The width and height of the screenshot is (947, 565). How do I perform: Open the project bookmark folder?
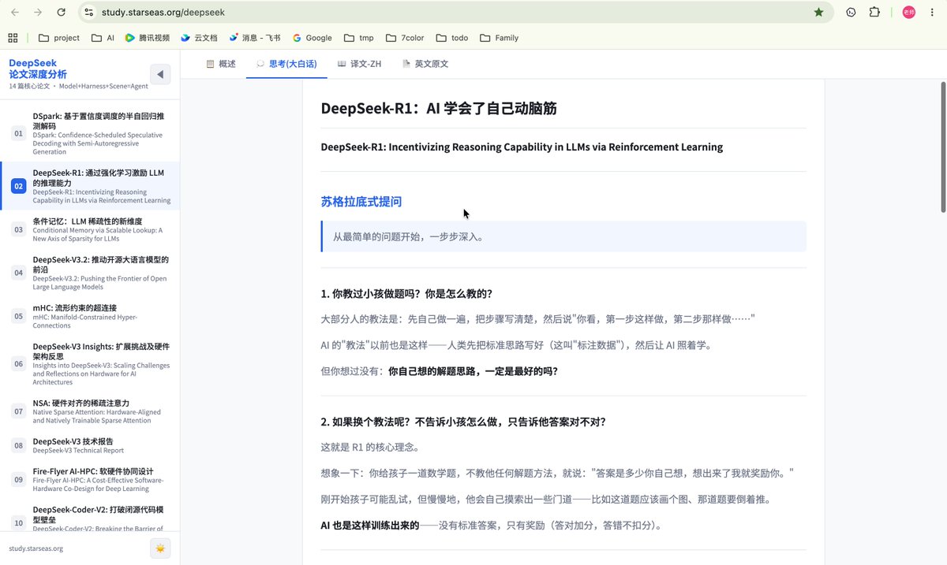click(59, 37)
